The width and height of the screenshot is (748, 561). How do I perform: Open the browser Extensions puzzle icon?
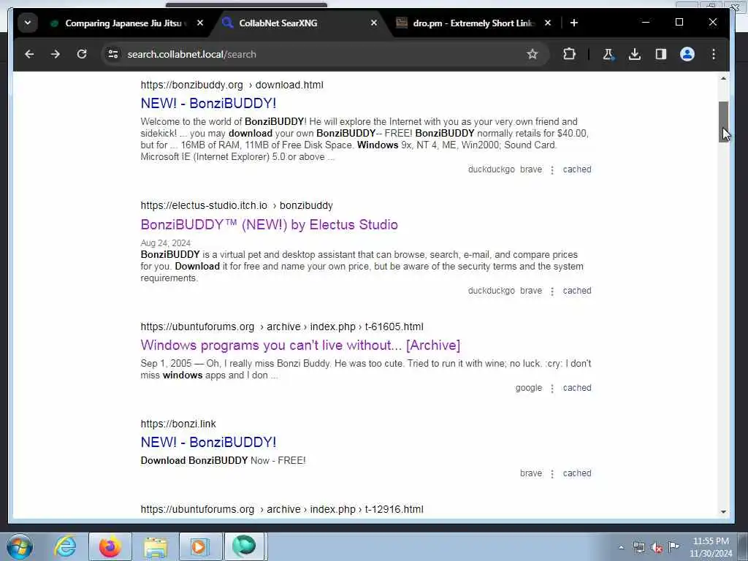click(x=569, y=54)
